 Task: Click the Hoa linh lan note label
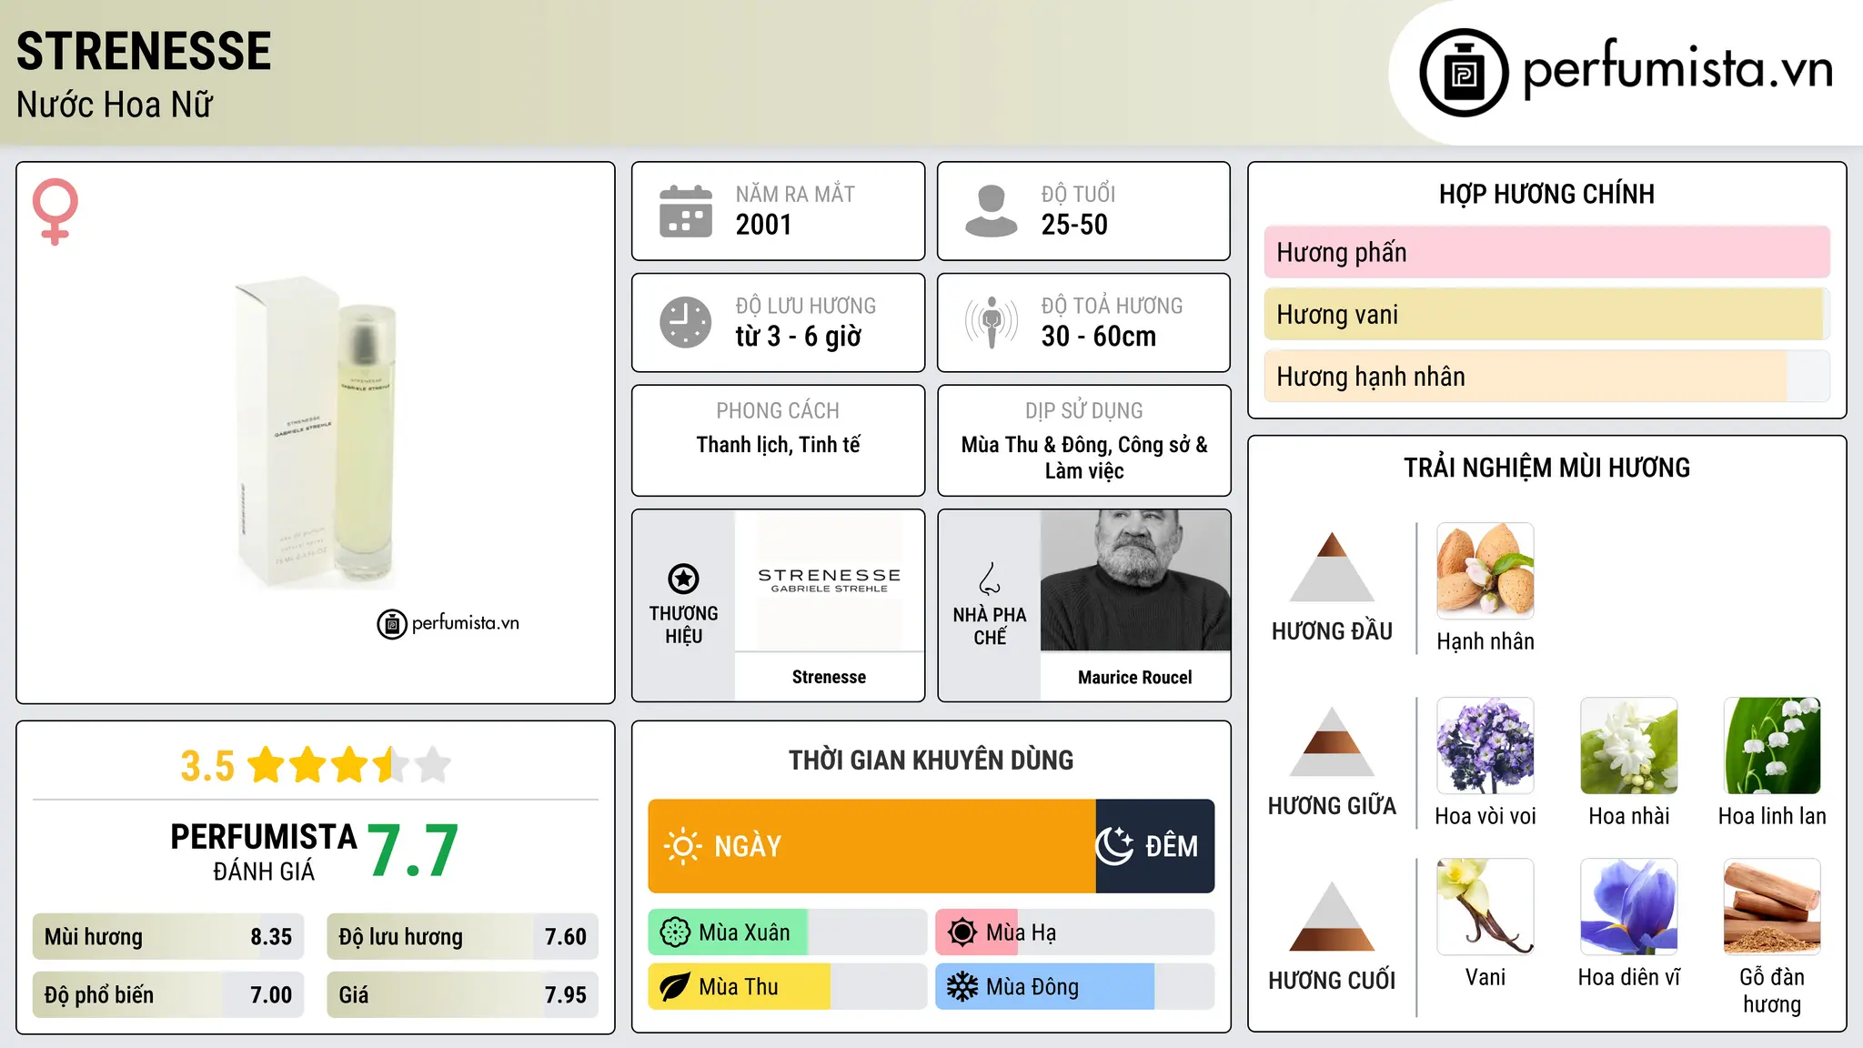(x=1772, y=816)
